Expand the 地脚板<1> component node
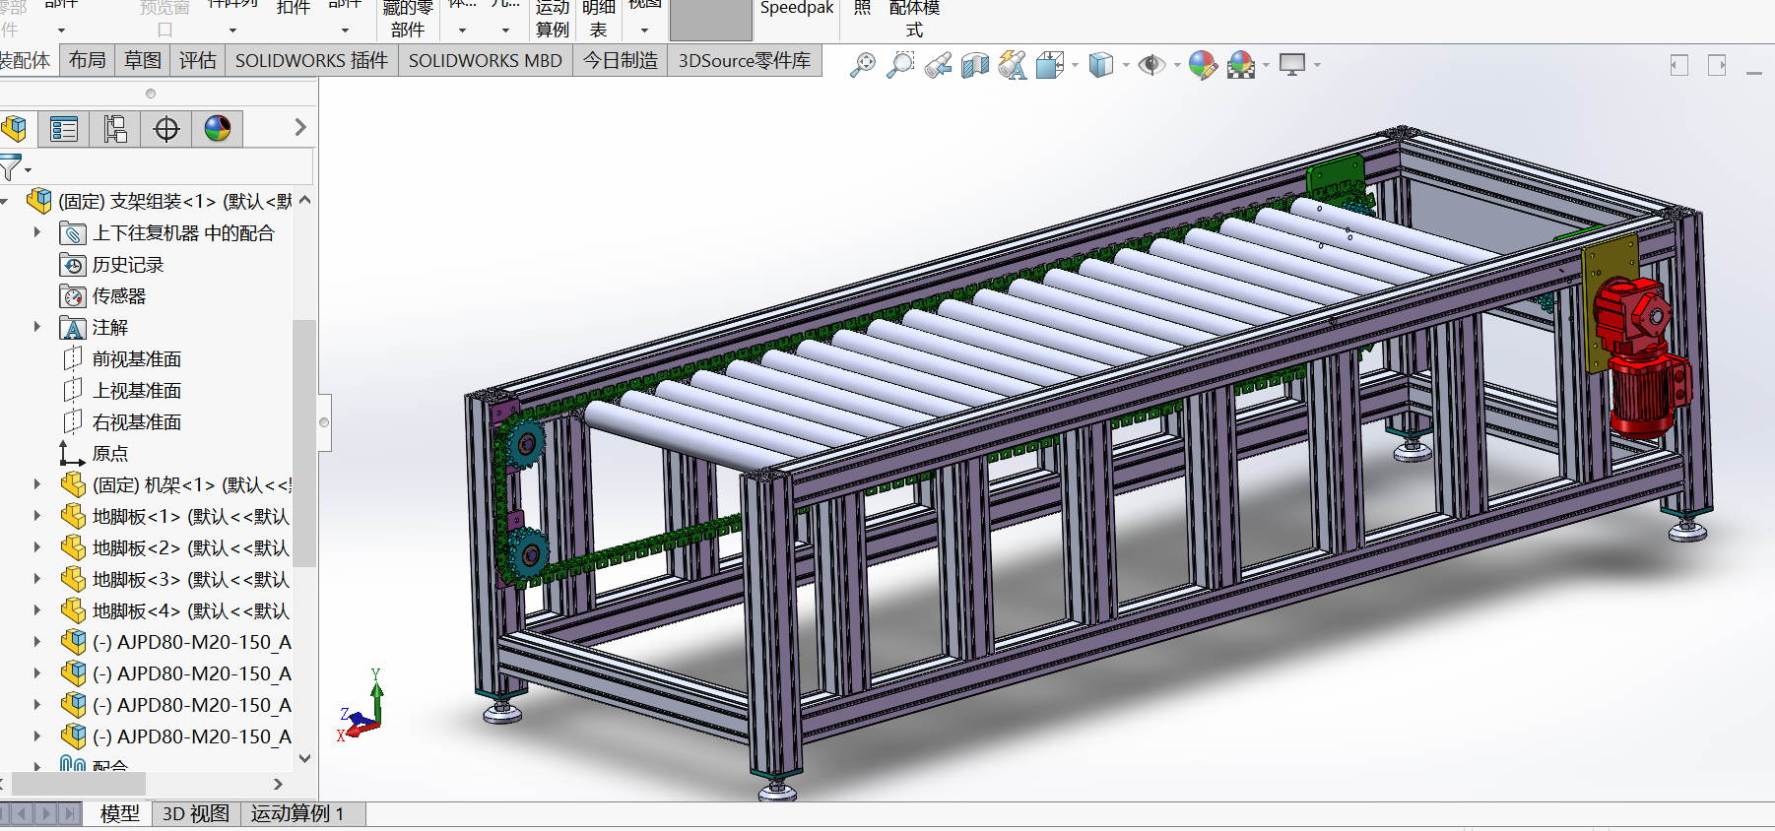Viewport: 1775px width, 831px height. pyautogui.click(x=37, y=516)
